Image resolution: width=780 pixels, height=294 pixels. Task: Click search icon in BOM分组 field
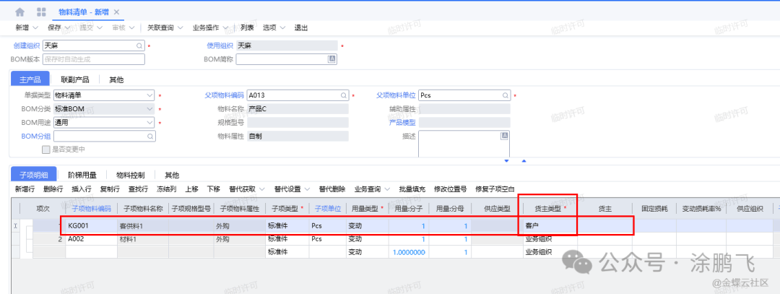coord(150,136)
